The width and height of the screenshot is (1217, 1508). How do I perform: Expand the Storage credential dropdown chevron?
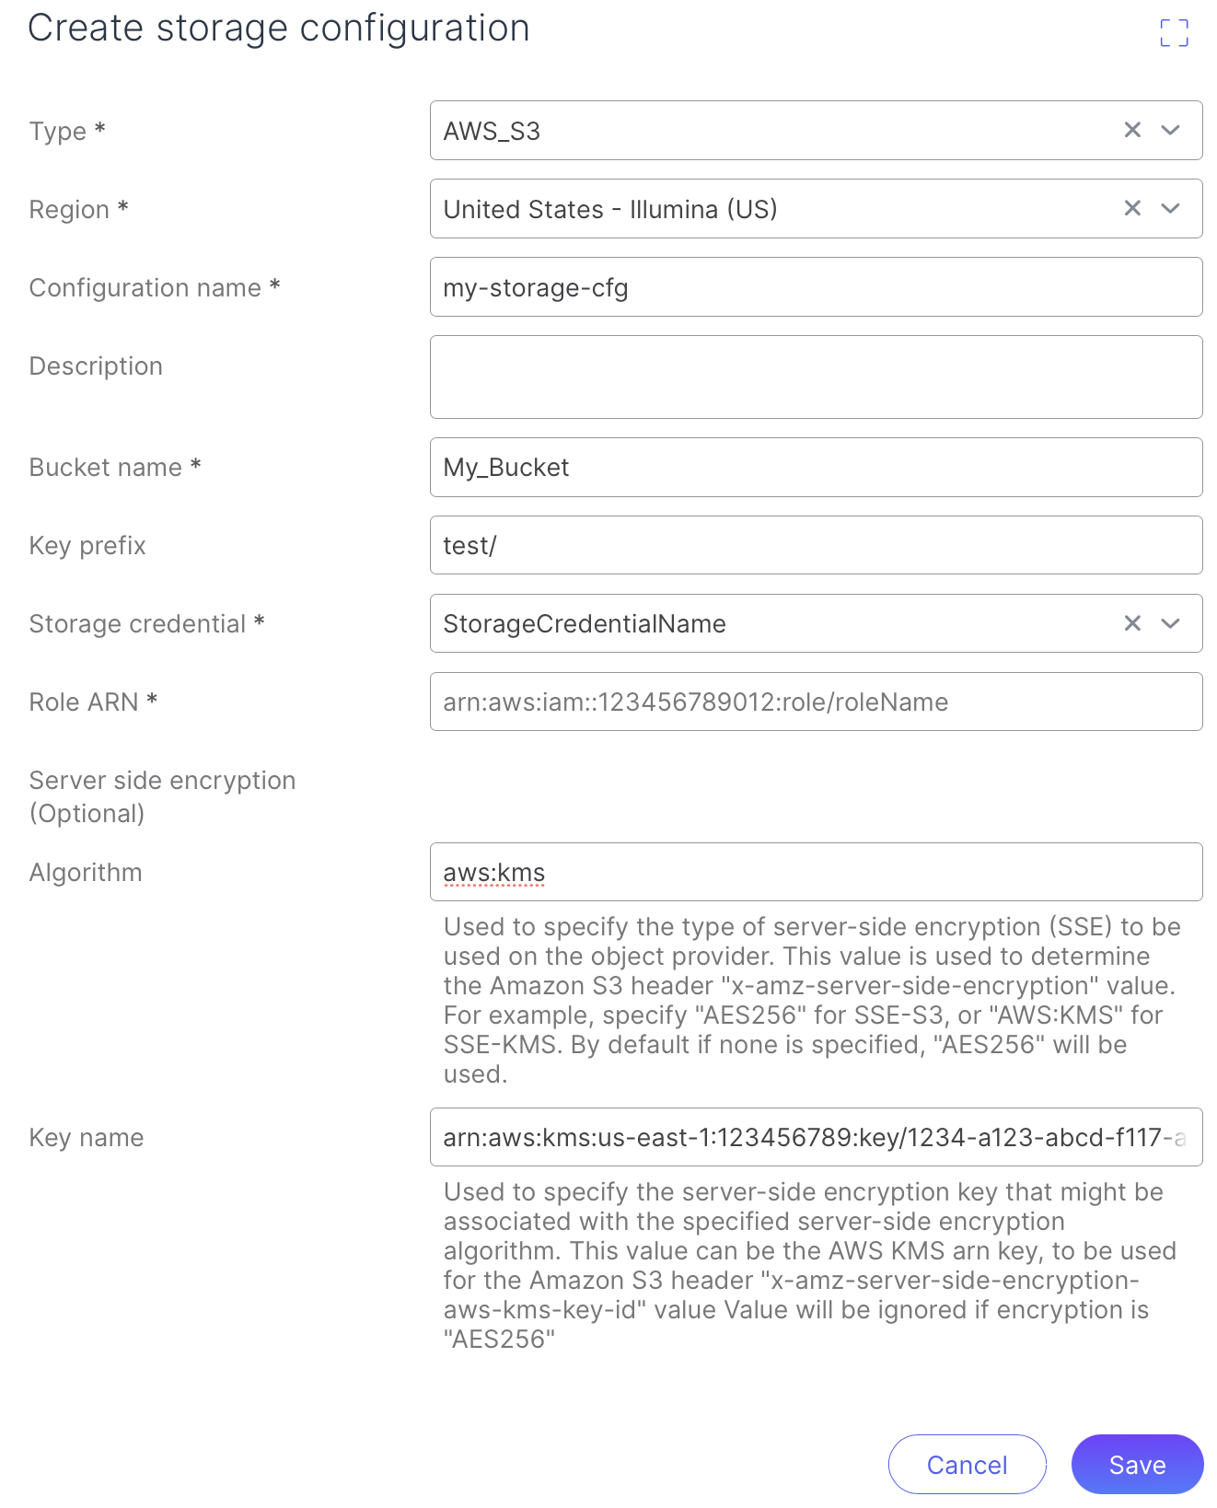click(1170, 623)
